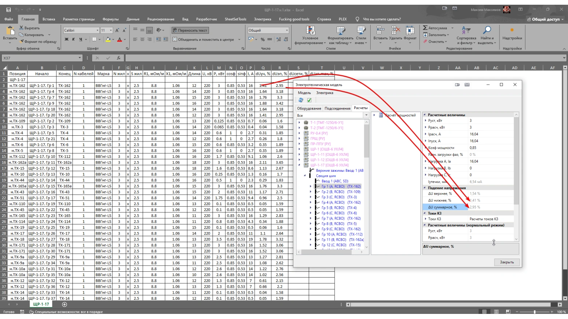The height and width of the screenshot is (319, 568).
Task: Click the add new sheet plus button
Action: click(64, 304)
